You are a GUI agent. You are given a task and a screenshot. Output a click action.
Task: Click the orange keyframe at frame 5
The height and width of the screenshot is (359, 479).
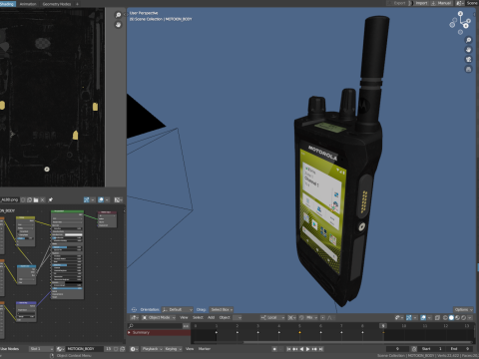pos(299,332)
